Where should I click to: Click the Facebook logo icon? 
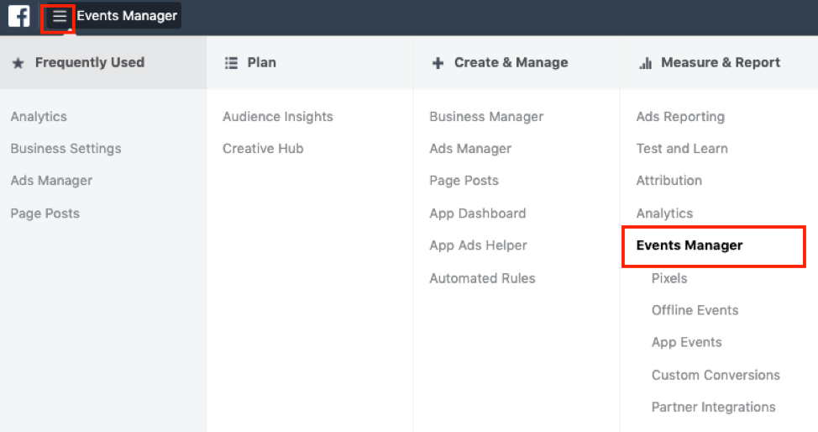pos(18,16)
